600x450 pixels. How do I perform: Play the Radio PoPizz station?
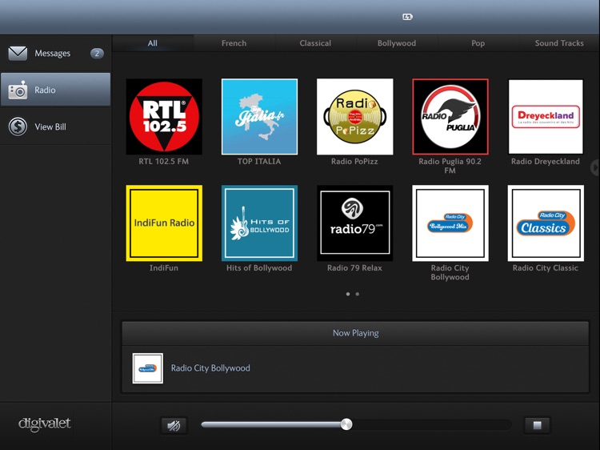click(x=354, y=117)
